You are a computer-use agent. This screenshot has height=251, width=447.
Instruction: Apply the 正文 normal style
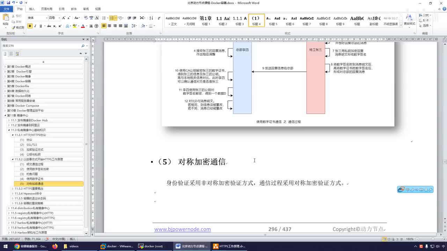[173, 20]
